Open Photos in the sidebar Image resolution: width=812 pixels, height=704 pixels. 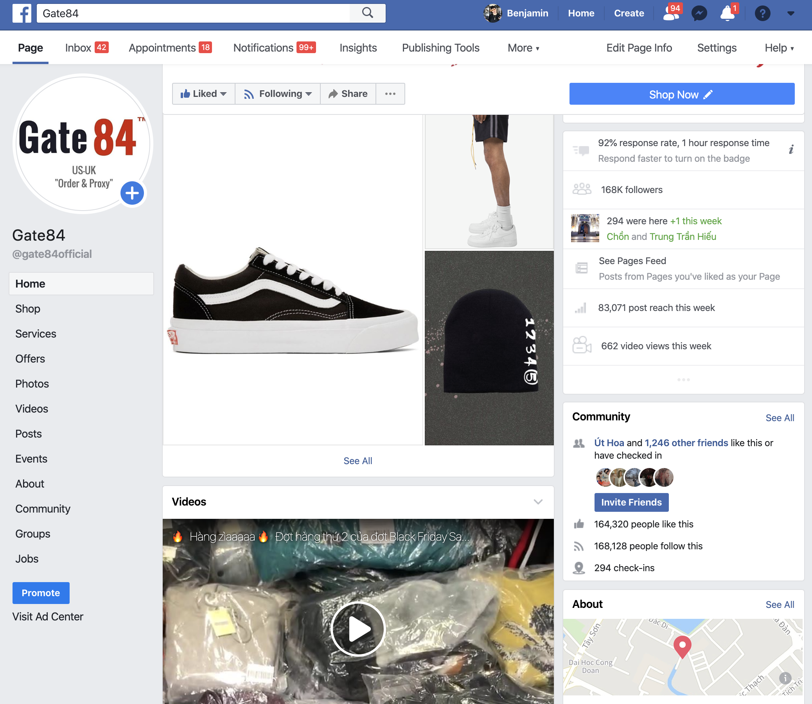(32, 384)
